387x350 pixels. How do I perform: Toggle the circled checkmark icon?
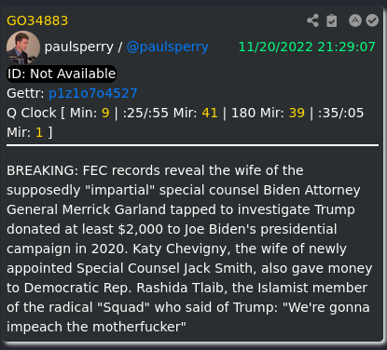[372, 20]
